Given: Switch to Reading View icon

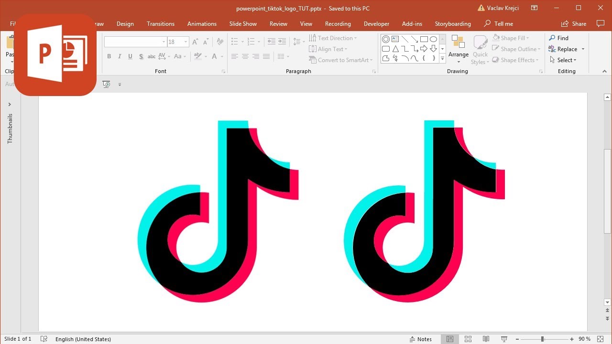Looking at the screenshot, I should click(x=486, y=339).
